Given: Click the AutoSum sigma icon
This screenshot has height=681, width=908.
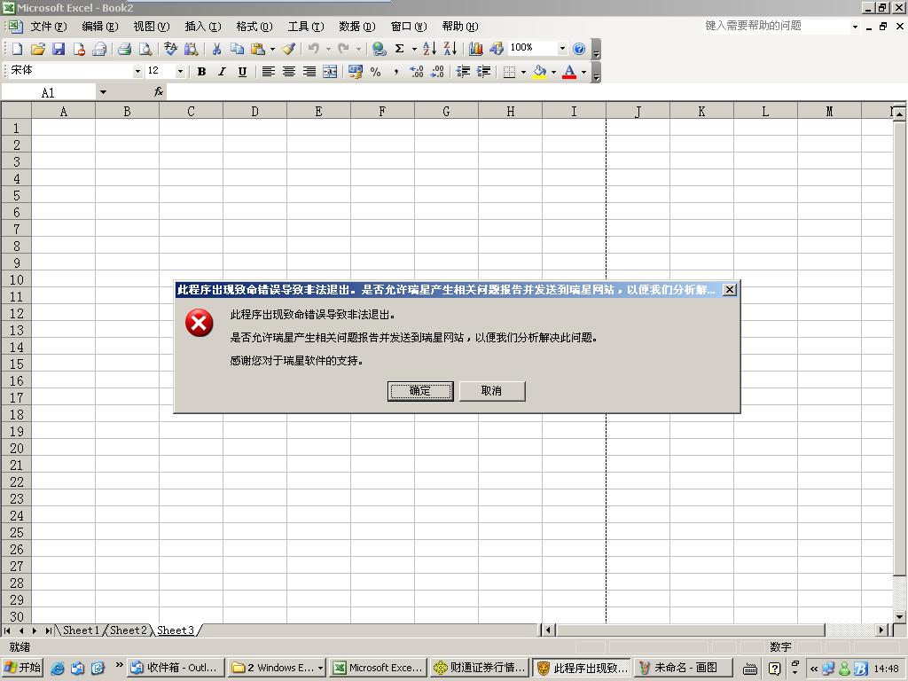Looking at the screenshot, I should coord(400,49).
